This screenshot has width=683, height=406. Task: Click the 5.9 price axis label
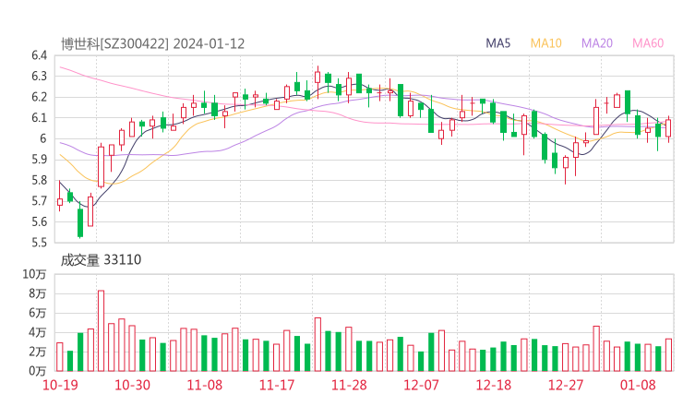(39, 160)
